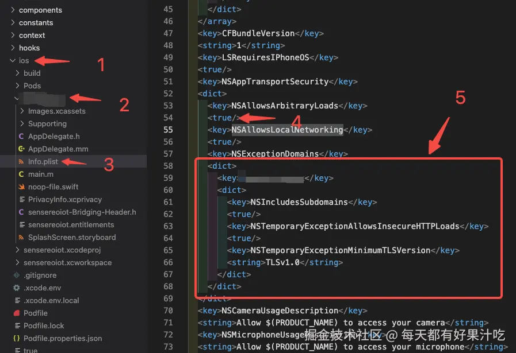Click the NSAllowsArbitraryLoads key text
This screenshot has width=516, height=353.
click(x=285, y=106)
